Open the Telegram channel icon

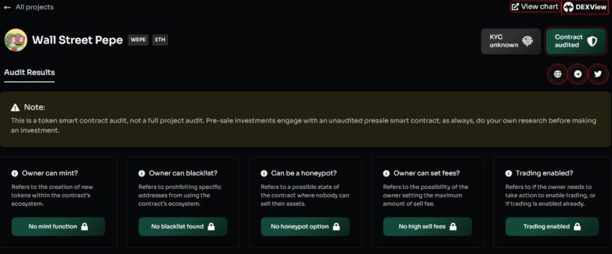point(578,74)
